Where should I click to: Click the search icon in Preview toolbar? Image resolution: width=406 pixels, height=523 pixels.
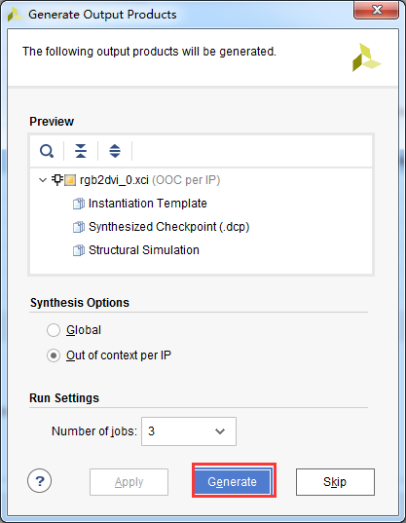coord(47,151)
